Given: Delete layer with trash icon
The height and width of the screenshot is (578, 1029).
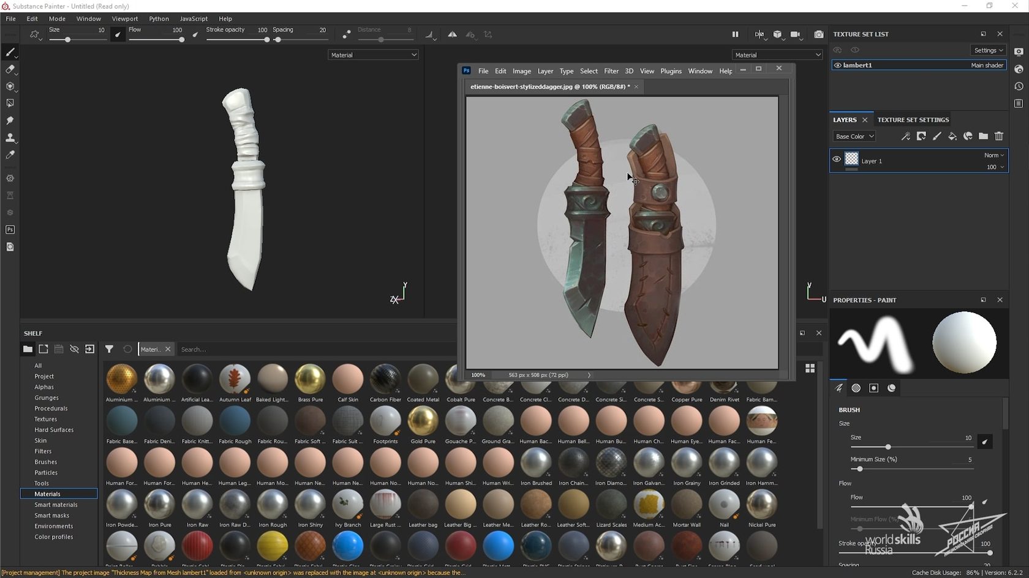Looking at the screenshot, I should point(999,136).
